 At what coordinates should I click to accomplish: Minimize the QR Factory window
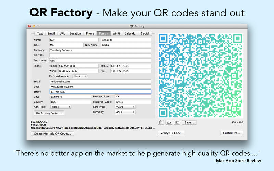pyautogui.click(x=34, y=26)
